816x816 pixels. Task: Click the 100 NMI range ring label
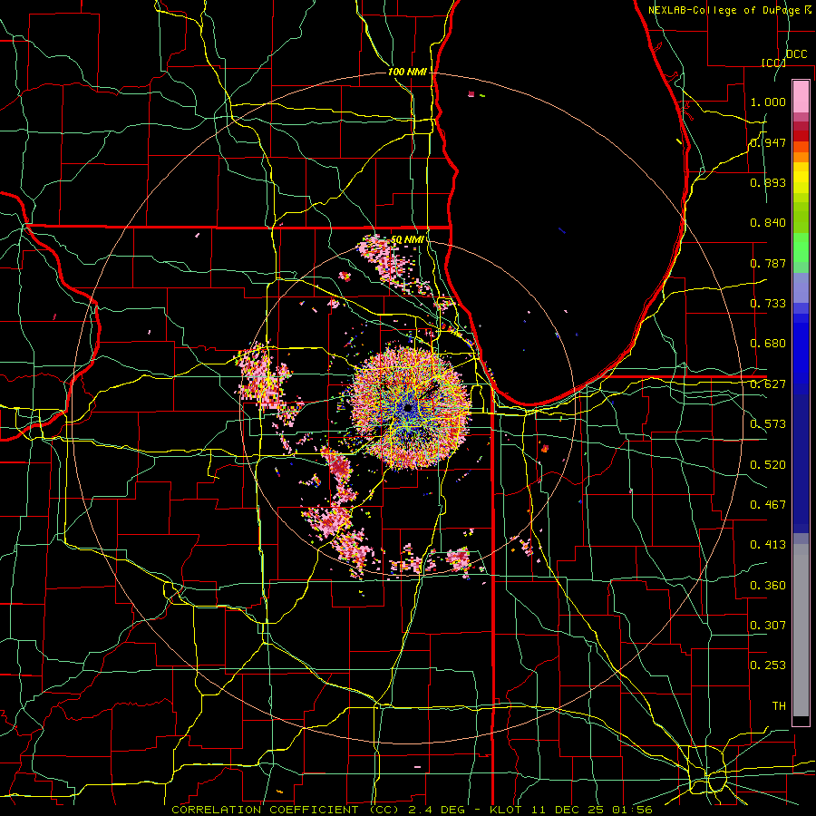pos(407,72)
